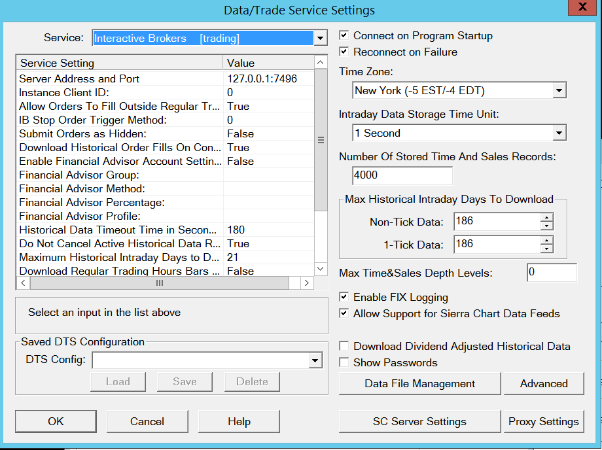Select IB Stop Order Trigger Method row
Viewport: 602px width, 450px height.
tap(165, 120)
